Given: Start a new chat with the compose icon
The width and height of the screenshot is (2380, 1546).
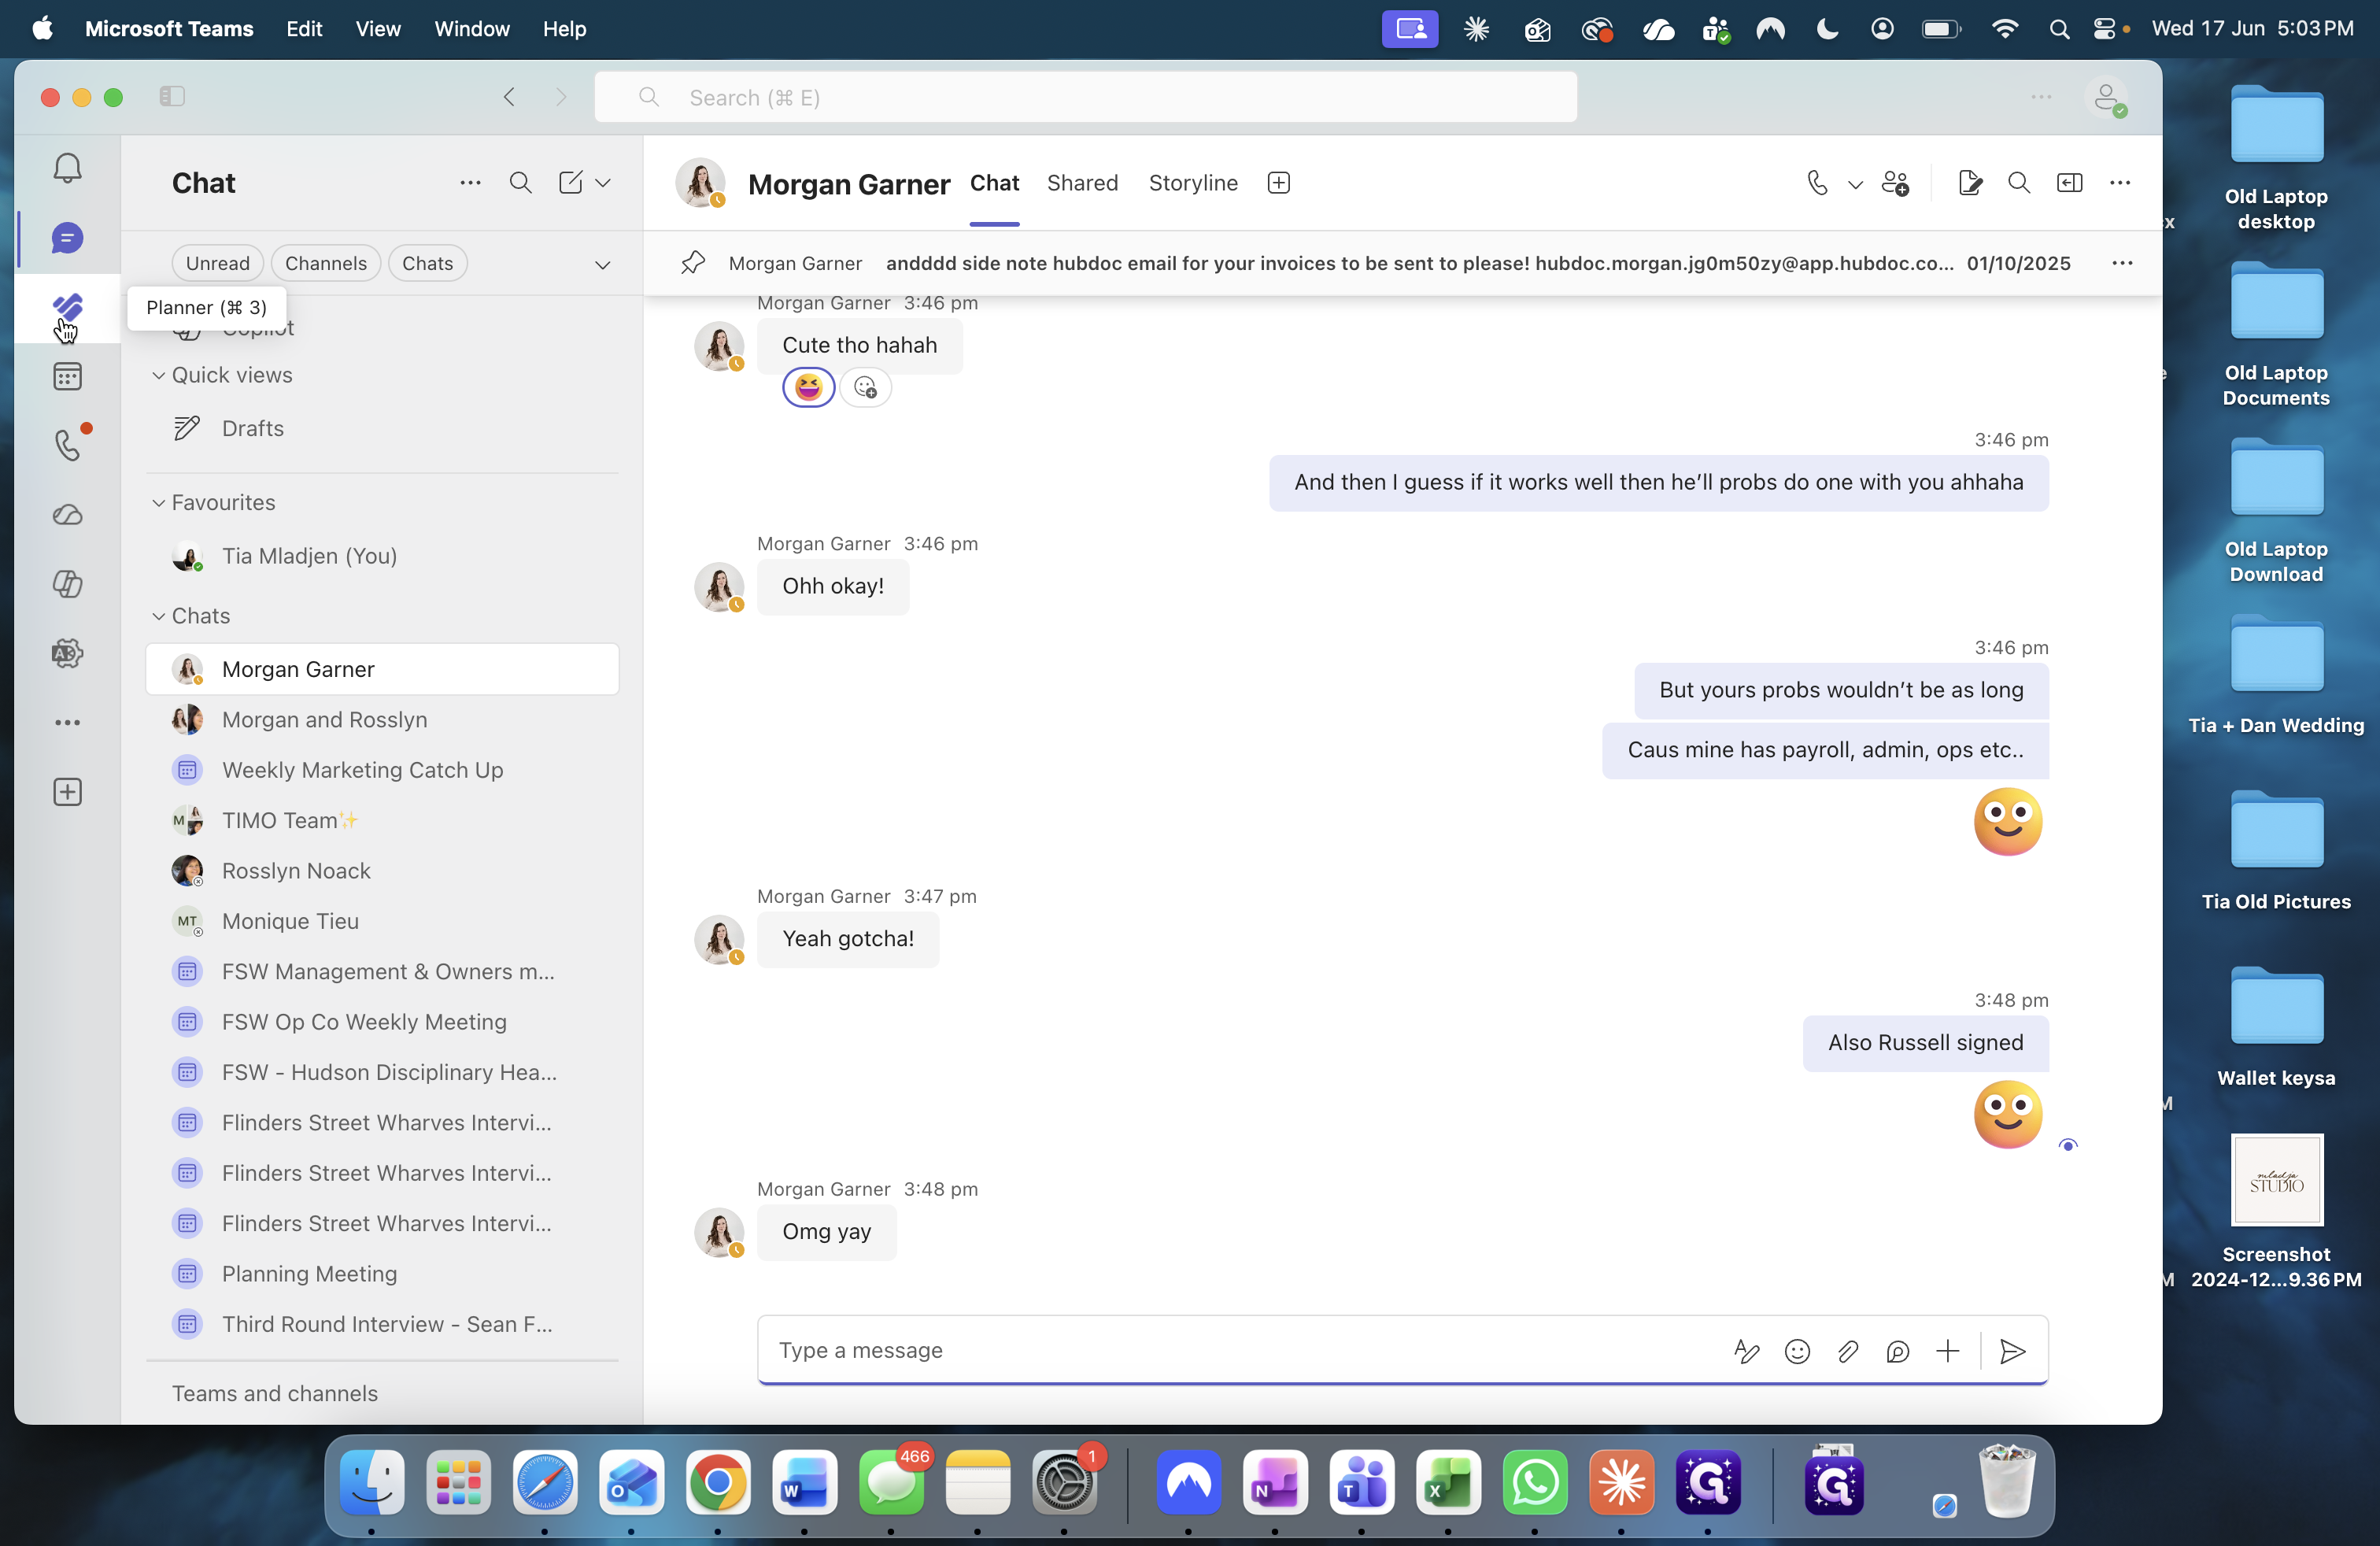Looking at the screenshot, I should [x=570, y=183].
